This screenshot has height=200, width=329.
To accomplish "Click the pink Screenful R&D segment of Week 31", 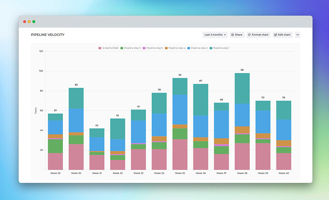I will click(97, 162).
